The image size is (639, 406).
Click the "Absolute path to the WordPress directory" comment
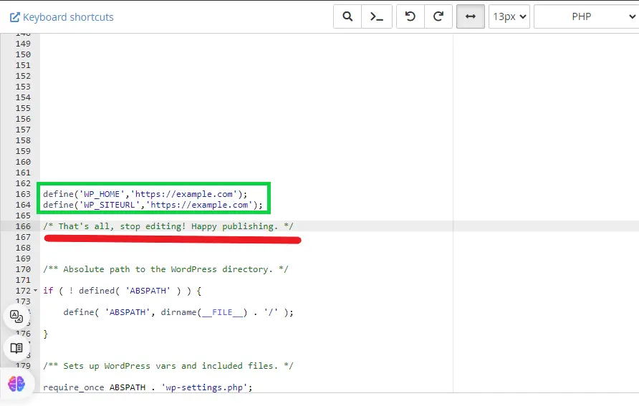[165, 269]
